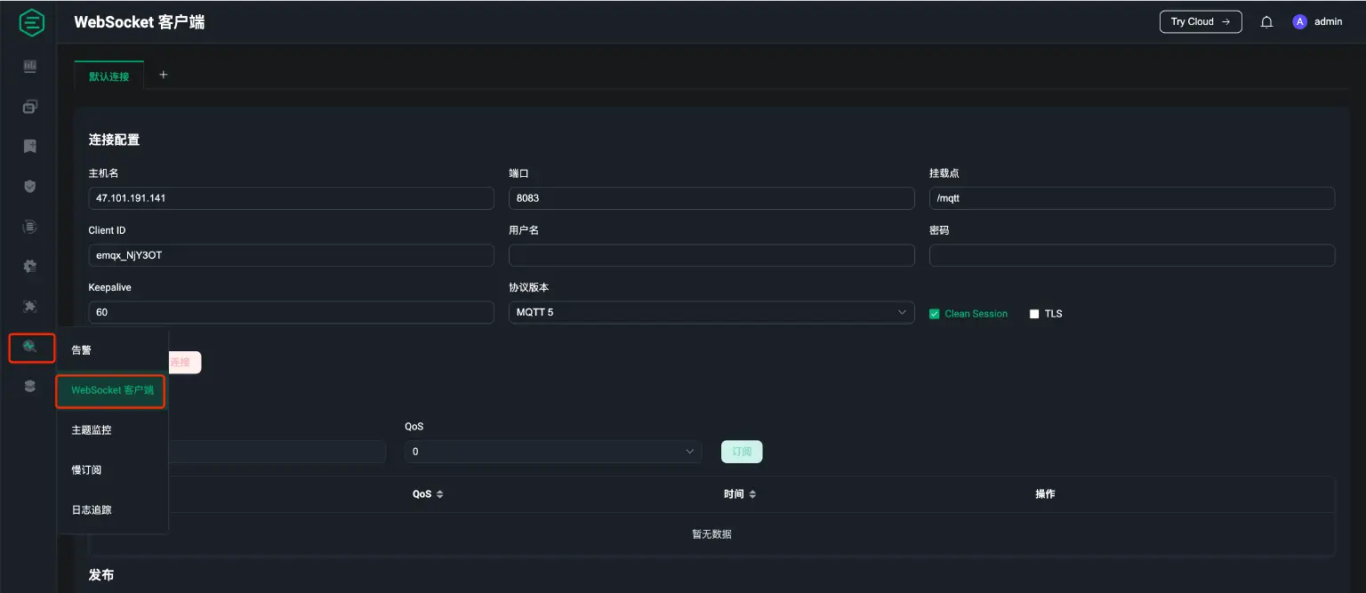Viewport: 1366px width, 593px height.
Task: Disable the Clean Session option
Action: [934, 313]
